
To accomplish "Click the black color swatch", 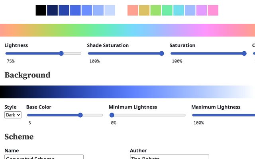I will click(41, 10).
